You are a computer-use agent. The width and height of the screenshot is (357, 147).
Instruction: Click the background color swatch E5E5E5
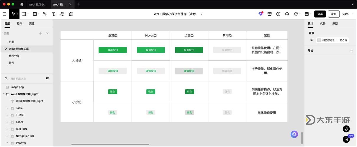coord(319,40)
